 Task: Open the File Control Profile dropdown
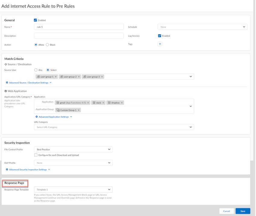tap(73, 149)
